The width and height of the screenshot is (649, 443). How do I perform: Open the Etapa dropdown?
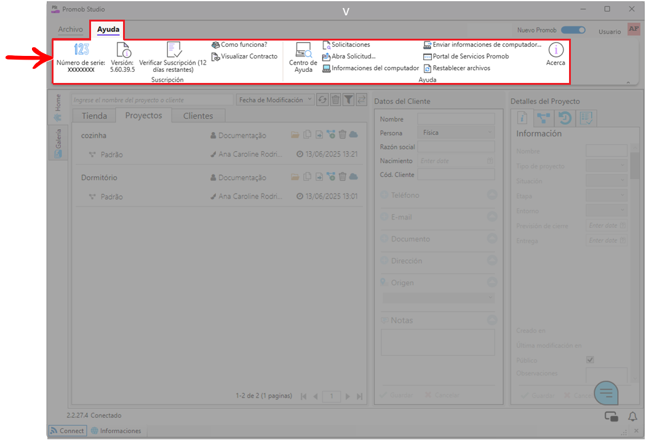pyautogui.click(x=607, y=195)
